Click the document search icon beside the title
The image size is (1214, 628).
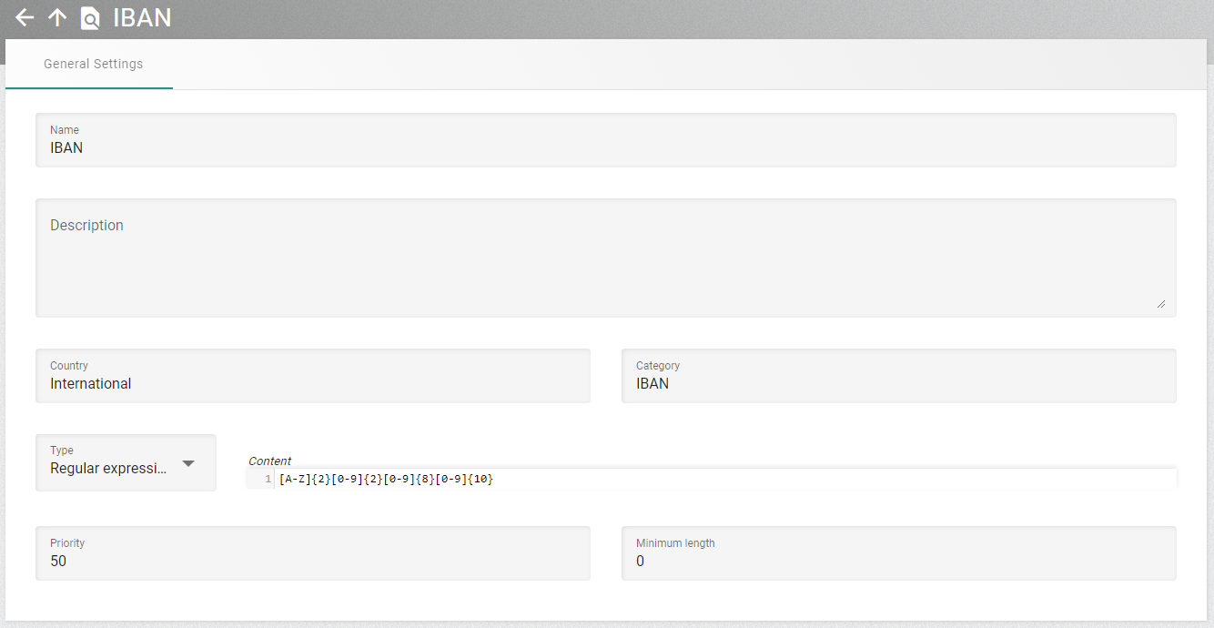pos(90,18)
